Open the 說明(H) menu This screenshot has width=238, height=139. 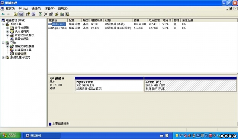coord(63,9)
